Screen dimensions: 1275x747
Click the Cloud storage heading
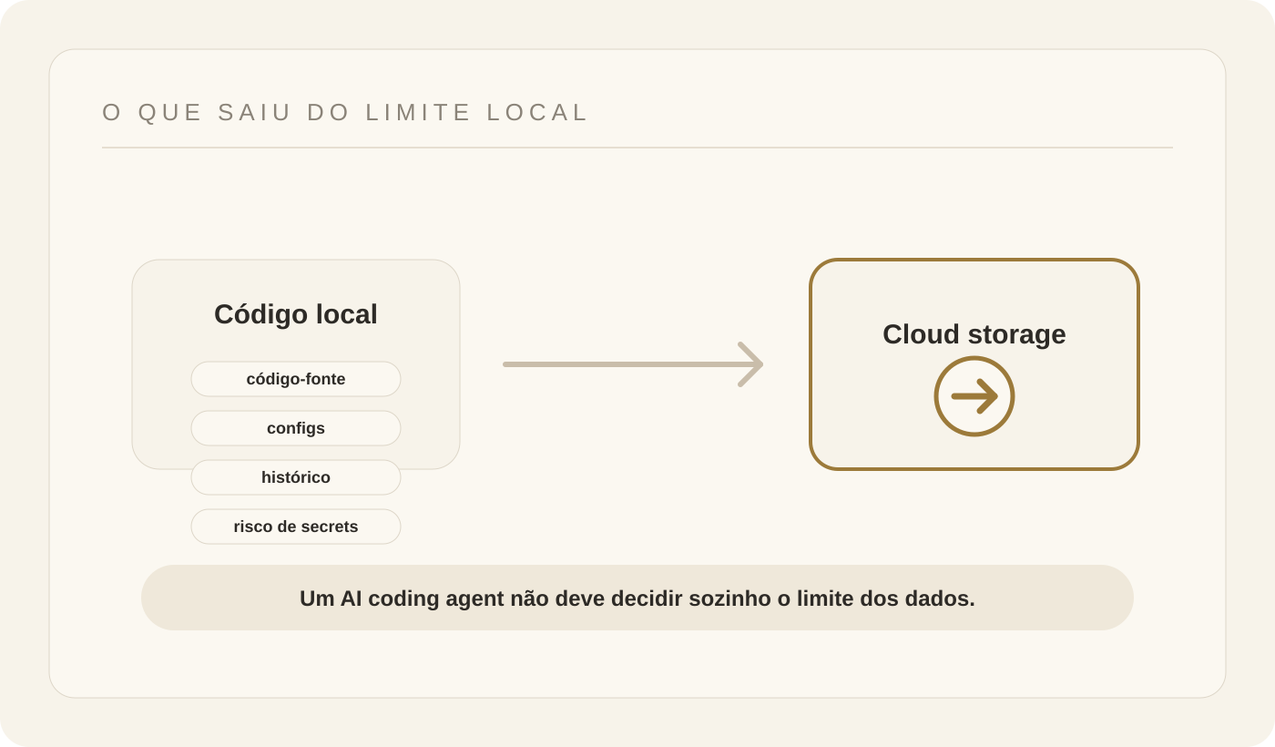[x=974, y=334]
